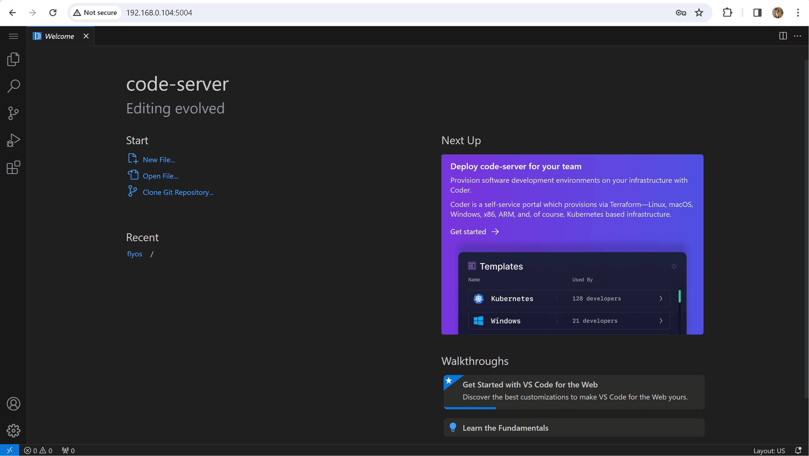Click the browser address bar URL
809x456 pixels.
pyautogui.click(x=159, y=13)
